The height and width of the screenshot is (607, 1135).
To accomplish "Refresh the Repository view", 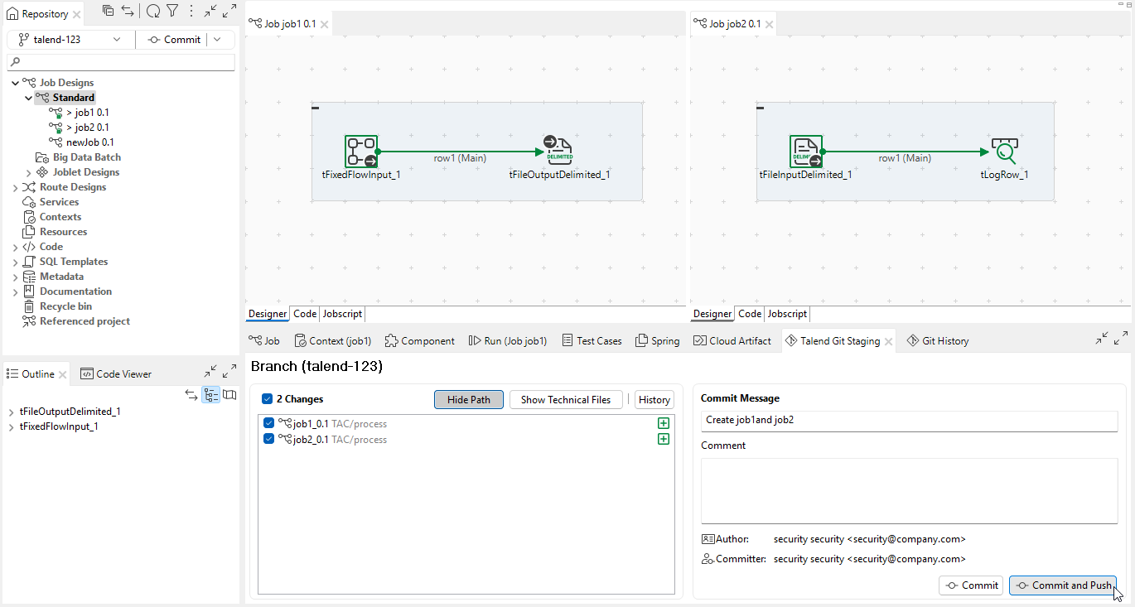I will point(153,11).
